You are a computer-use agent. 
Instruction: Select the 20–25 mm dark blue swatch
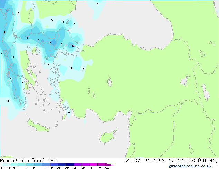62,165
